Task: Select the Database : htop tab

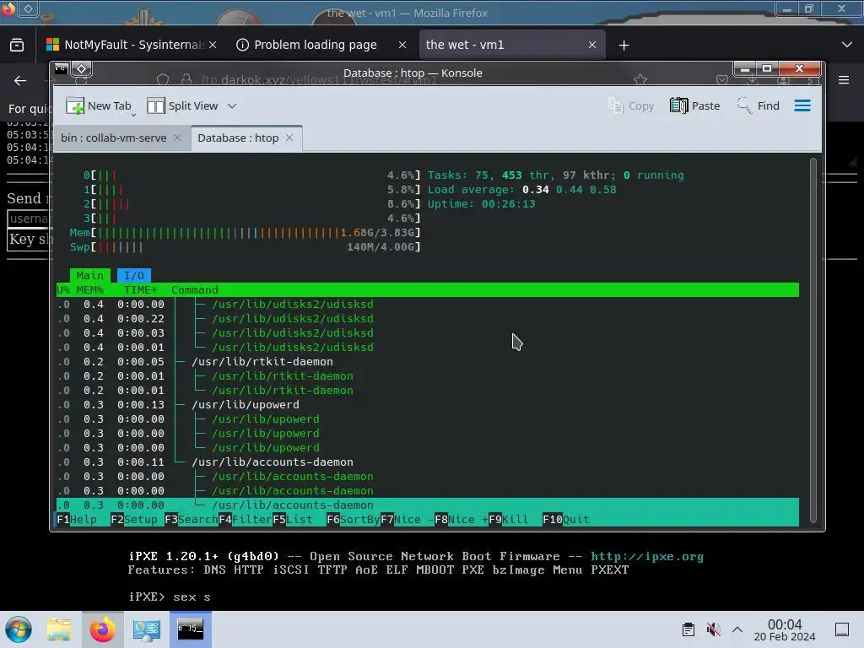Action: click(238, 138)
